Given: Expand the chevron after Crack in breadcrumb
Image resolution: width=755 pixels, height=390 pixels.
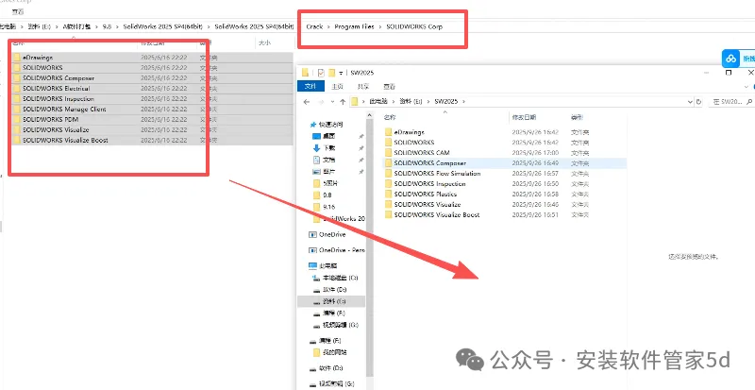Looking at the screenshot, I should click(328, 27).
